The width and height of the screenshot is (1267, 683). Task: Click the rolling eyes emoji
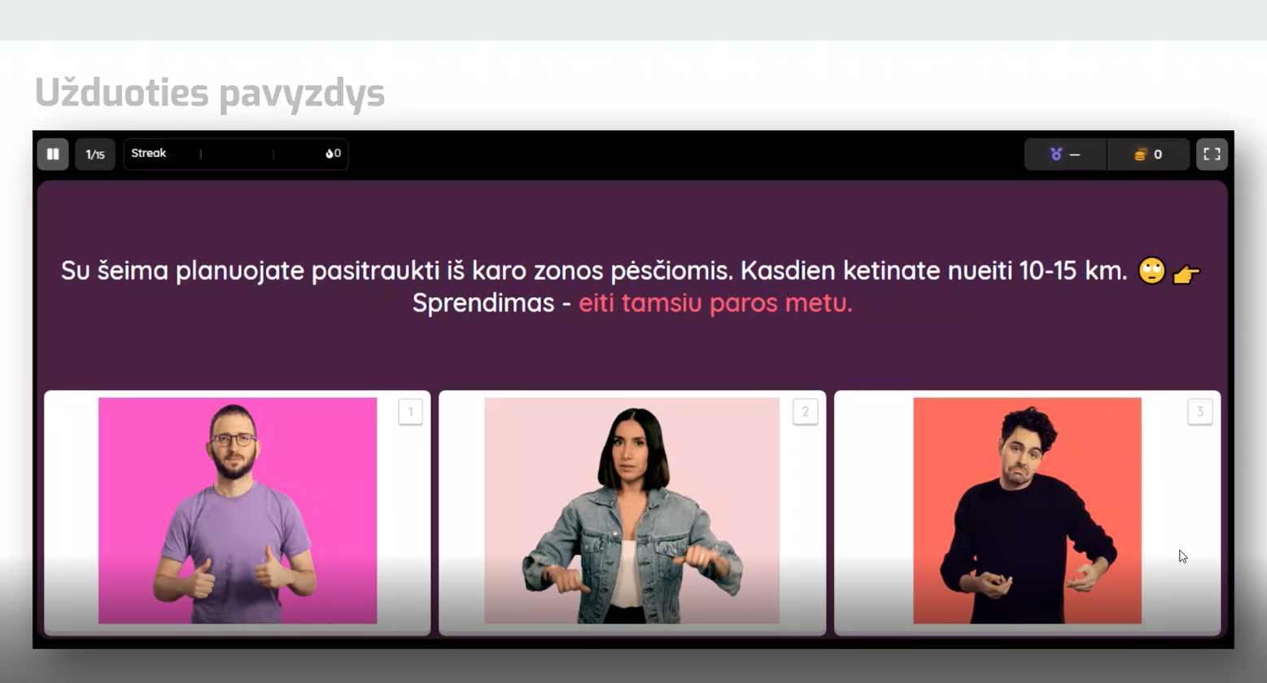point(1151,271)
